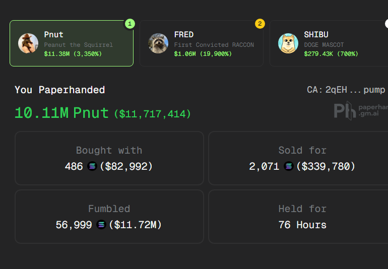The width and height of the screenshot is (388, 269).
Task: Click Solana icon in Bought with card
Action: (x=92, y=166)
